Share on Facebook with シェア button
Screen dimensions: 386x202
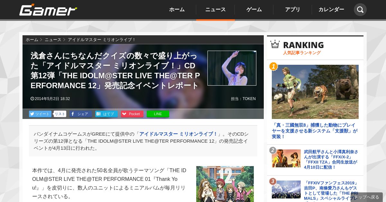tap(81, 114)
